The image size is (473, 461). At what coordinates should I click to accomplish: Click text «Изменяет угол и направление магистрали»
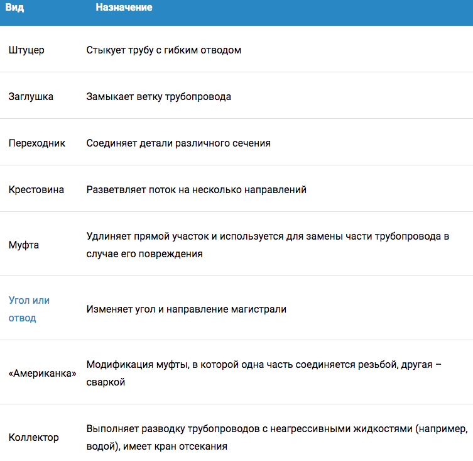click(187, 309)
